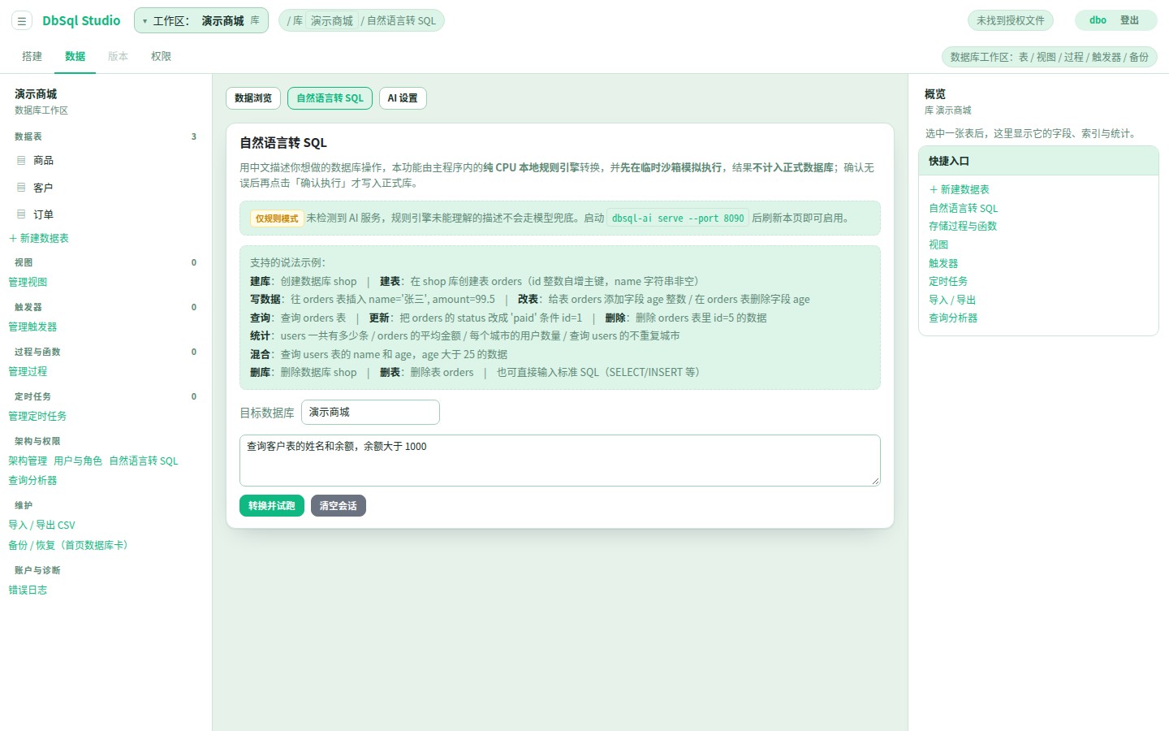Click the 转换并试跑 button
Image resolution: width=1169 pixels, height=731 pixels.
point(272,506)
